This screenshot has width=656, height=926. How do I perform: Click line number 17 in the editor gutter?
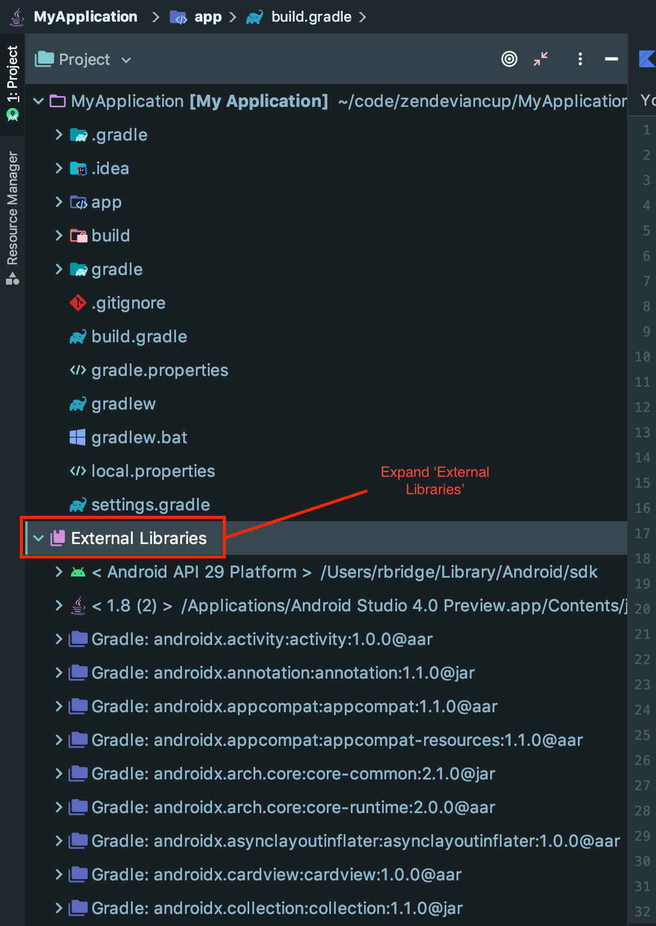tap(642, 533)
